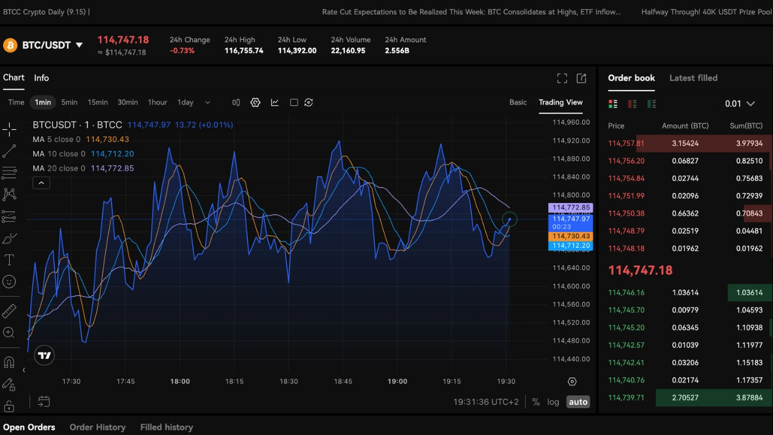The width and height of the screenshot is (773, 435).
Task: Toggle stay in drawing mode
Action: (x=9, y=384)
